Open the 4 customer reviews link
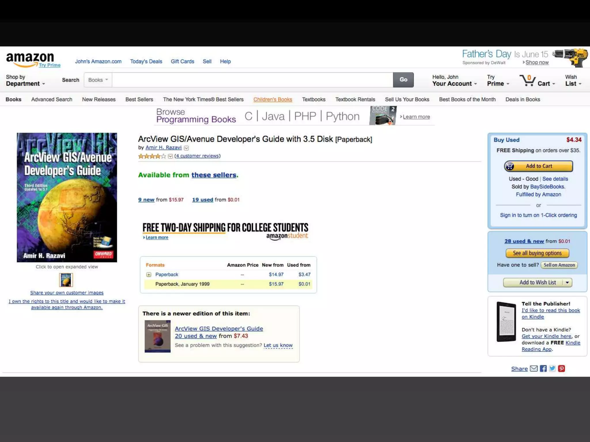The height and width of the screenshot is (442, 590). click(x=197, y=156)
